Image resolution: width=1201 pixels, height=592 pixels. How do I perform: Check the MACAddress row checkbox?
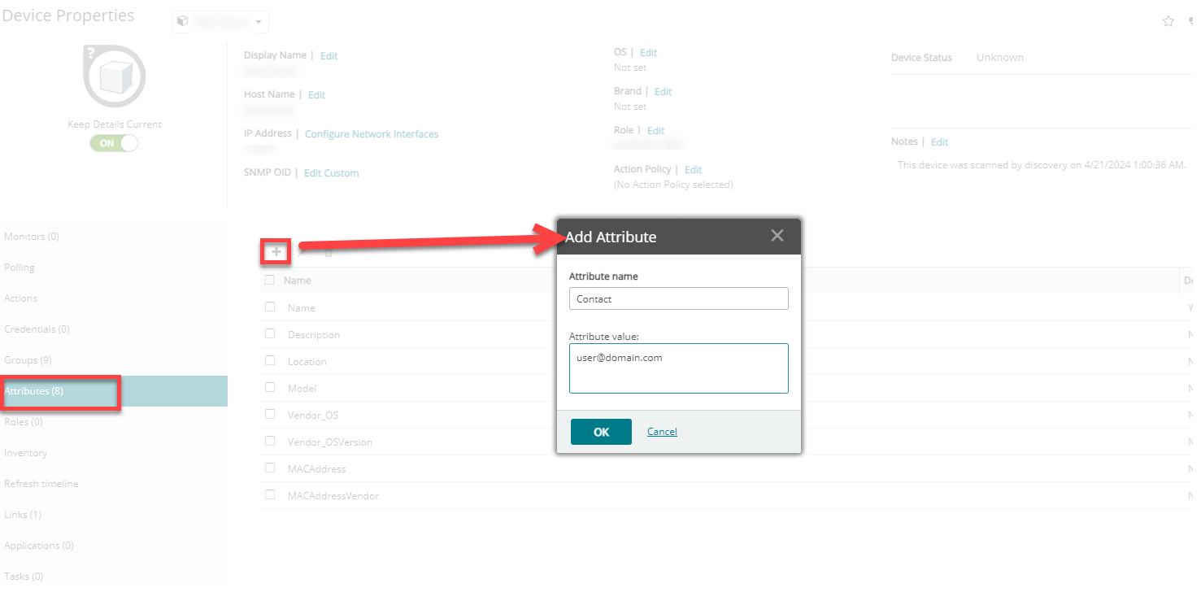(x=270, y=468)
